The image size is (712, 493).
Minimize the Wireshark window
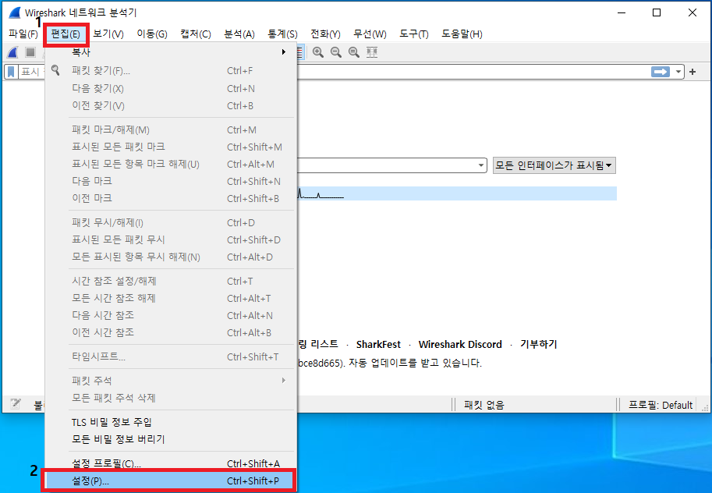pyautogui.click(x=622, y=12)
